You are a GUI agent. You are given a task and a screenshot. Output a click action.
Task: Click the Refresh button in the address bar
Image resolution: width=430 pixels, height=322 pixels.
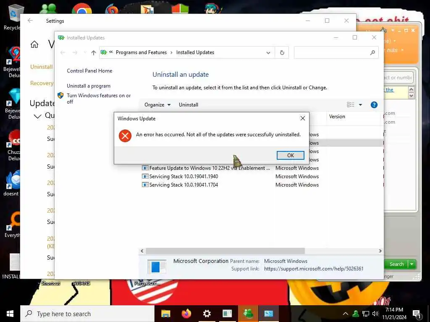[282, 52]
